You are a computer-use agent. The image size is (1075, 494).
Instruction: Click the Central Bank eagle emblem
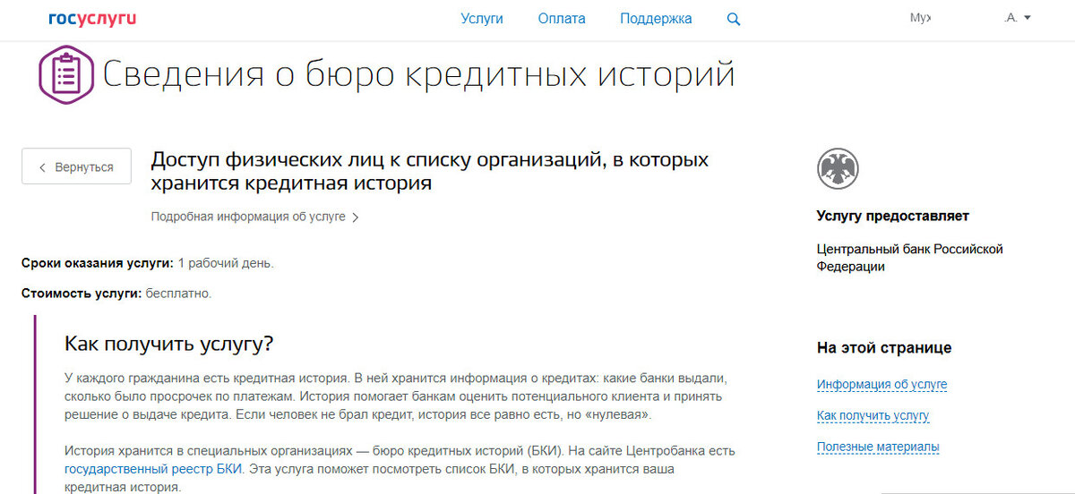click(x=838, y=169)
